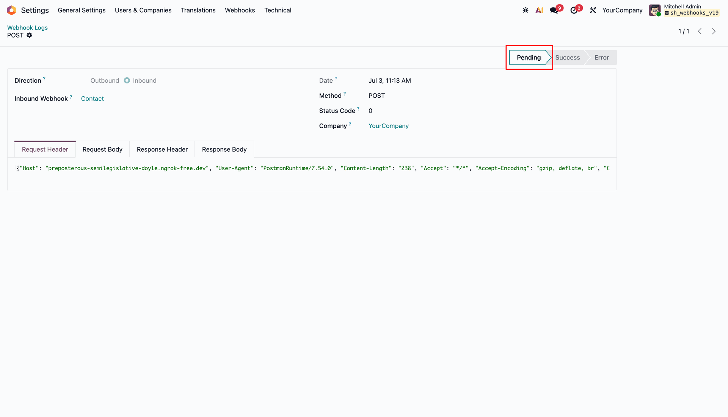Set status to Pending
Image resolution: width=728 pixels, height=417 pixels.
click(x=529, y=58)
